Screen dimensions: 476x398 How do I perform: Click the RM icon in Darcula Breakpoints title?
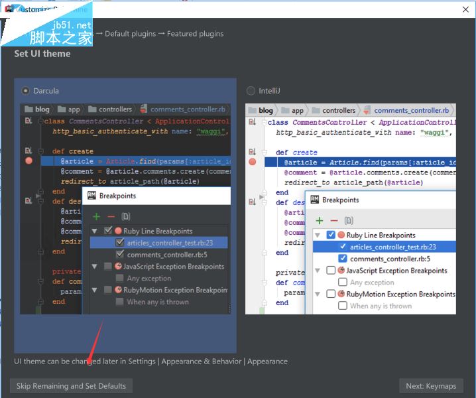pyautogui.click(x=91, y=196)
